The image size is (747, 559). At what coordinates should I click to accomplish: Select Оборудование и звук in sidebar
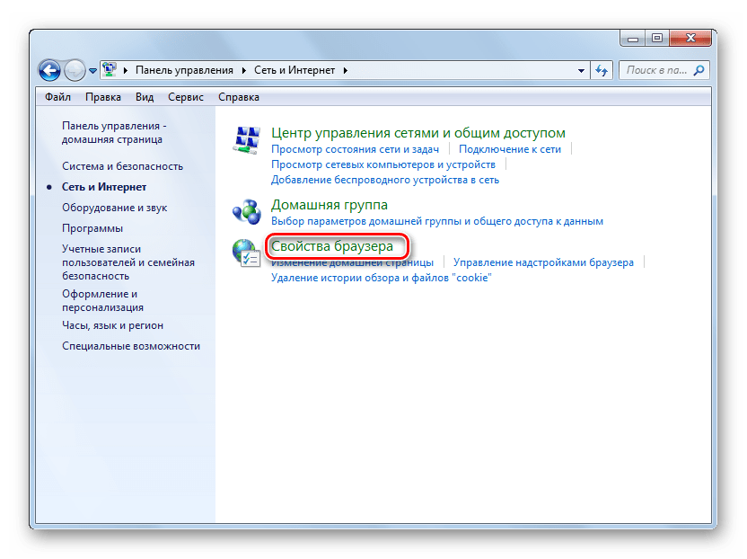pos(114,208)
